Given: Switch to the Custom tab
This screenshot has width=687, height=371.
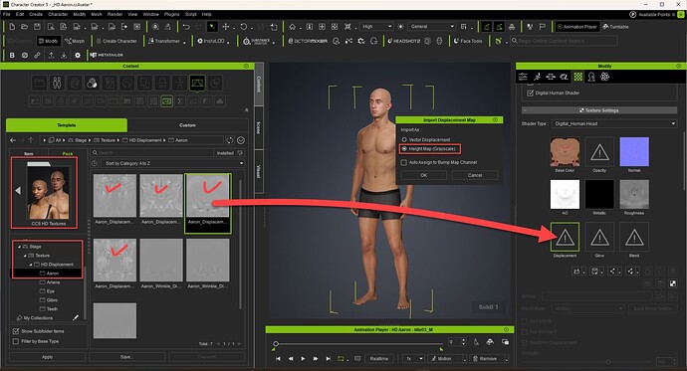Looking at the screenshot, I should (187, 125).
